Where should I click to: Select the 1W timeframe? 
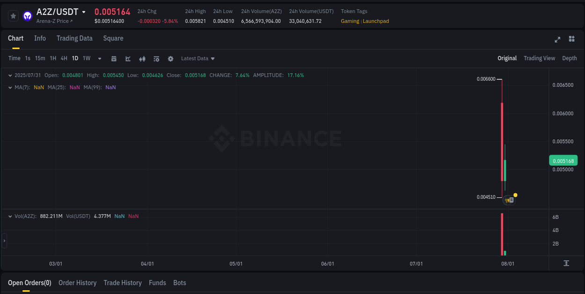point(86,58)
